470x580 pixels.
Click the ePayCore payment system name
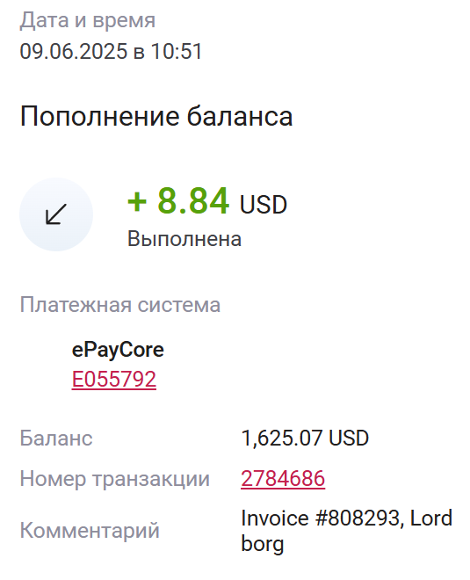coord(118,350)
